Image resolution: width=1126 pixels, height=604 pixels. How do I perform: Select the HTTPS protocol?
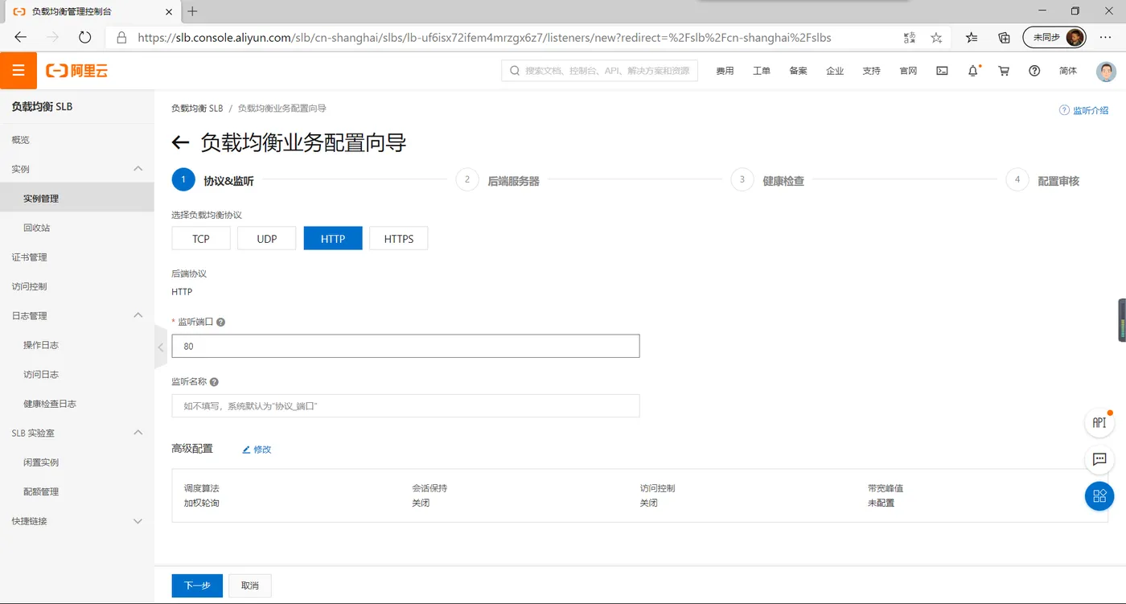click(399, 239)
